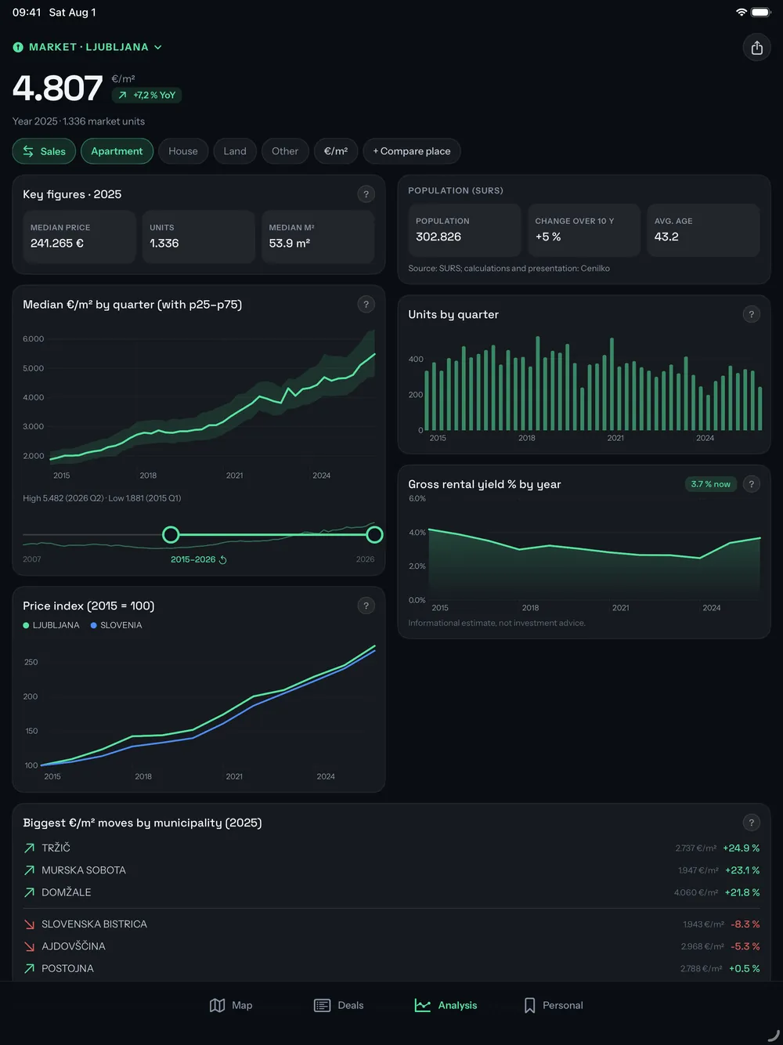Click the Change over 10 Y card
Viewport: 783px width, 1045px height.
click(x=584, y=230)
